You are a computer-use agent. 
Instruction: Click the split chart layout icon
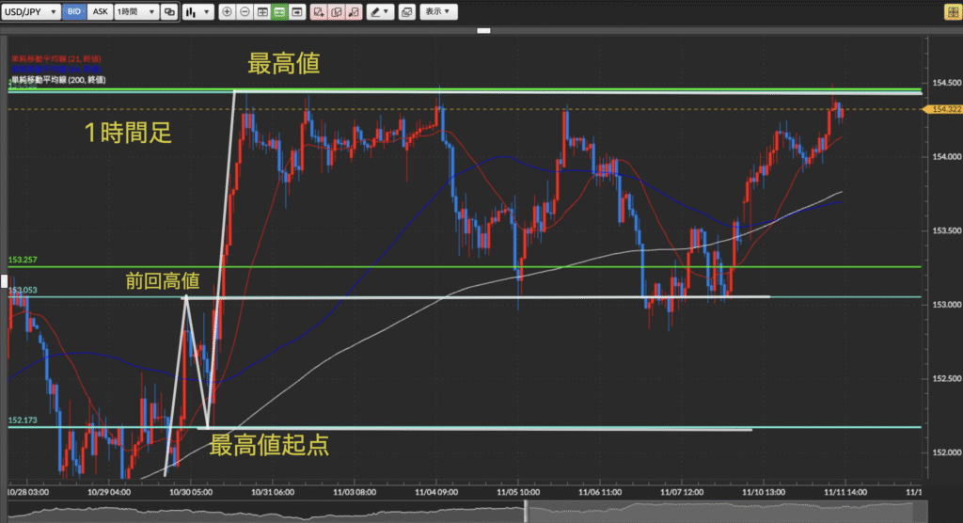262,12
